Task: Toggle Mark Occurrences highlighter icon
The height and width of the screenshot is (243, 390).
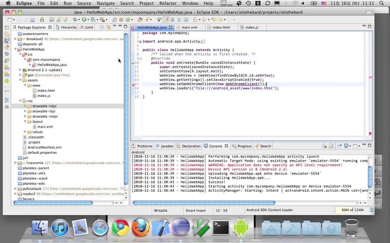Action: coord(166,19)
